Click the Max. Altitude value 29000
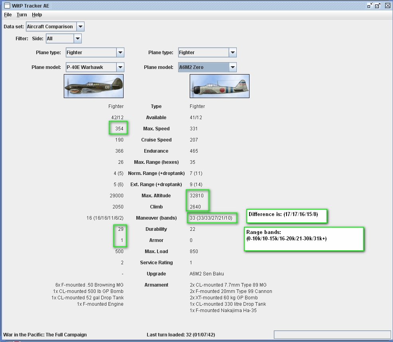Image resolution: width=393 pixels, height=342 pixels. pyautogui.click(x=116, y=196)
